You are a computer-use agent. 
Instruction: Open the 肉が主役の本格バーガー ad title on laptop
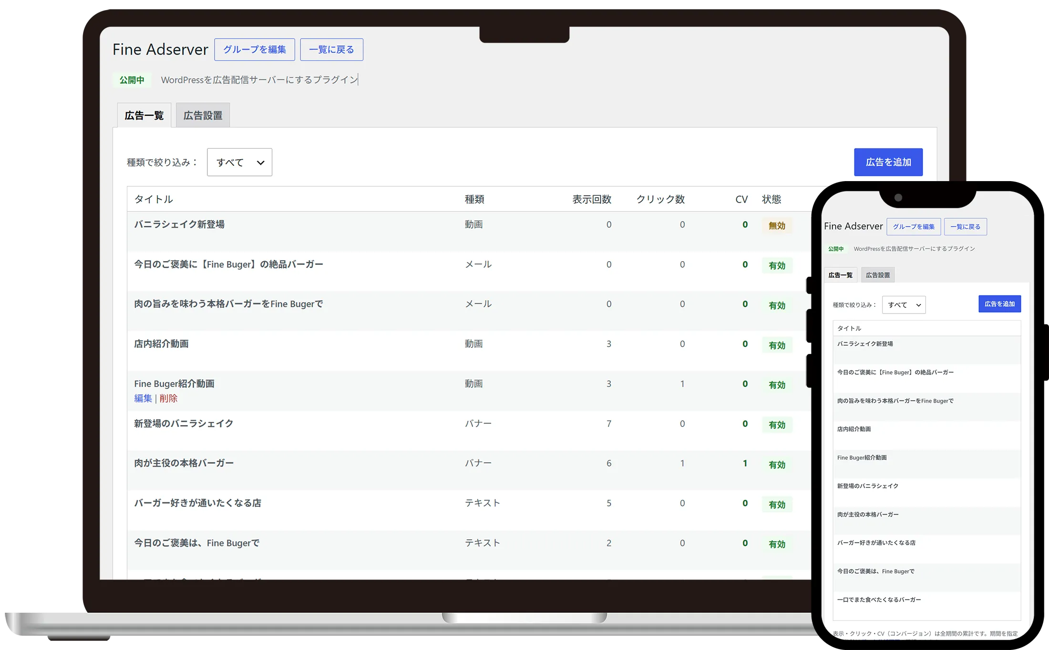(x=184, y=463)
